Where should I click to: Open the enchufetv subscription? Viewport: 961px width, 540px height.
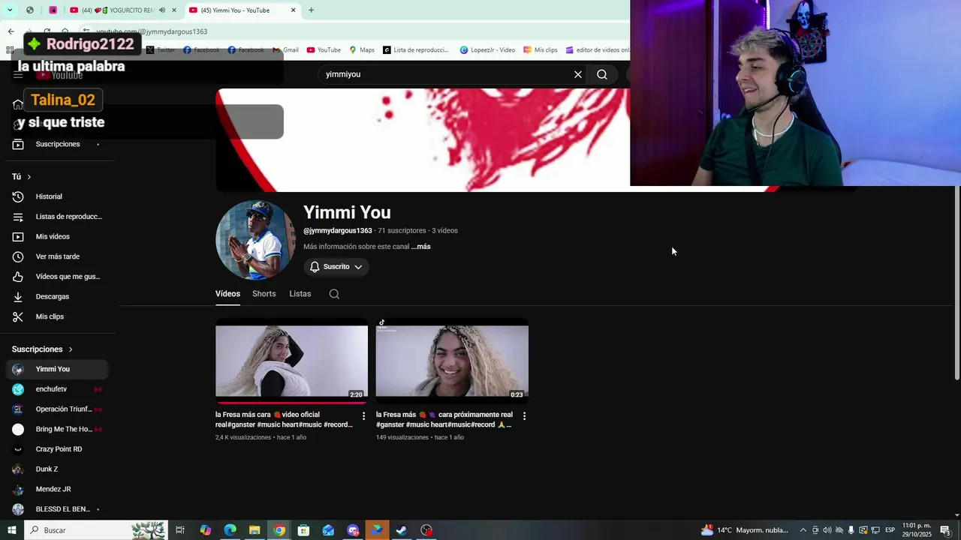point(56,389)
